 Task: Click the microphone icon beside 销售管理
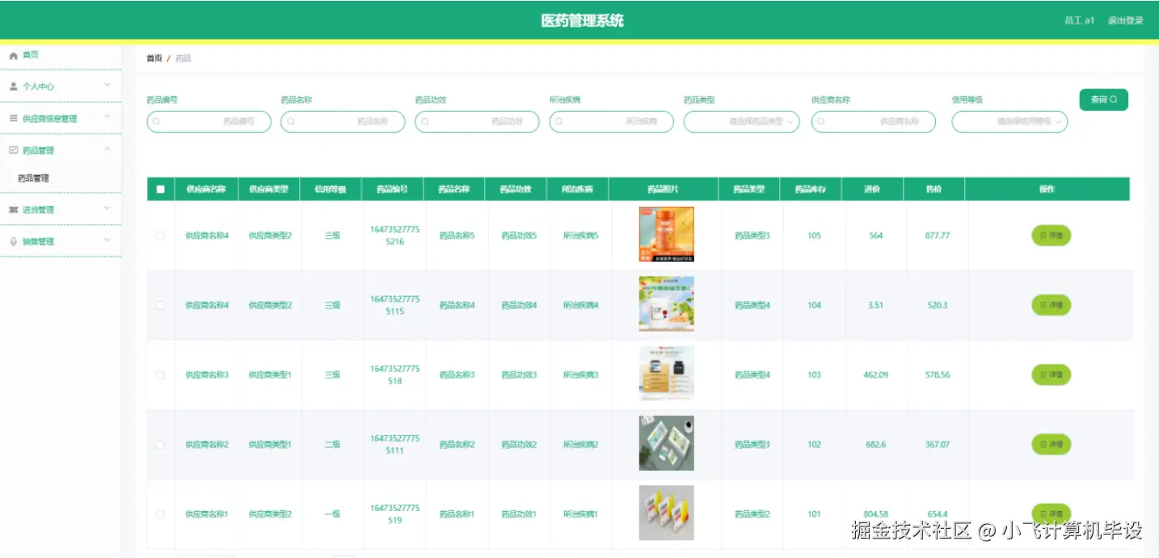12,240
